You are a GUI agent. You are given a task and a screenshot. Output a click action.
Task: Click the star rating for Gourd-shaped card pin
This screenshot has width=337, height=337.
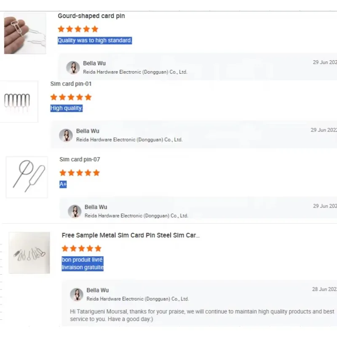(78, 29)
